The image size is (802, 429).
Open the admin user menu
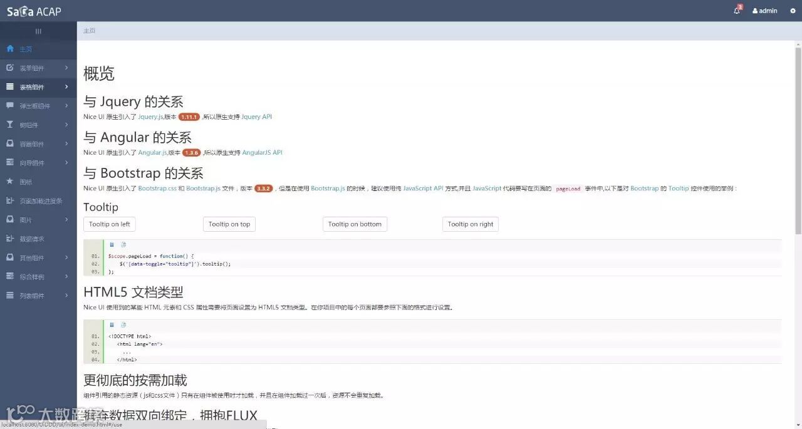click(x=765, y=11)
